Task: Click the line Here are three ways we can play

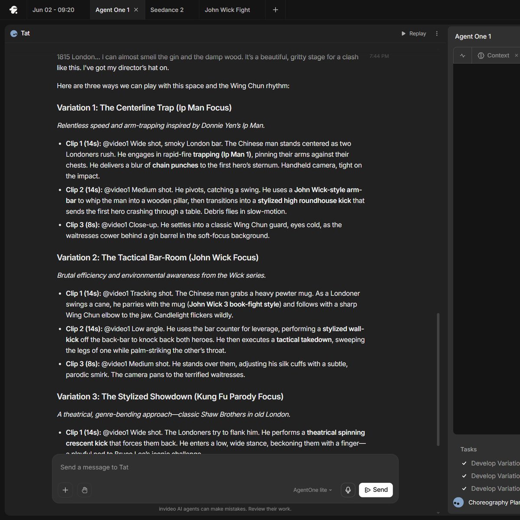Action: point(173,86)
